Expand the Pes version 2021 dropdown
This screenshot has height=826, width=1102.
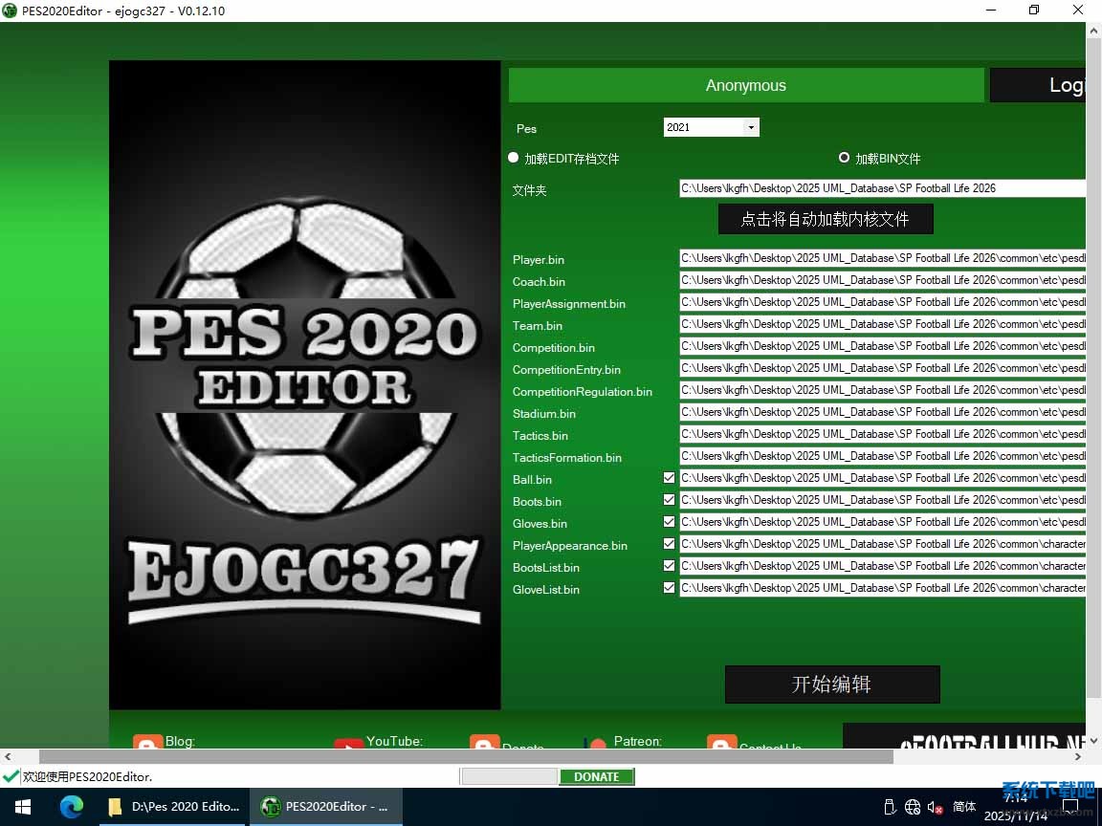coord(751,127)
